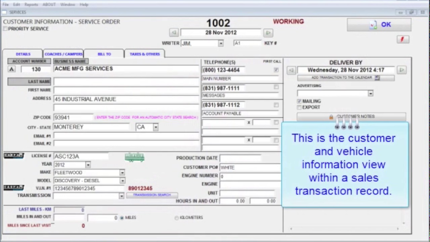
Task: Open the state CA dropdown
Action: coord(156,127)
